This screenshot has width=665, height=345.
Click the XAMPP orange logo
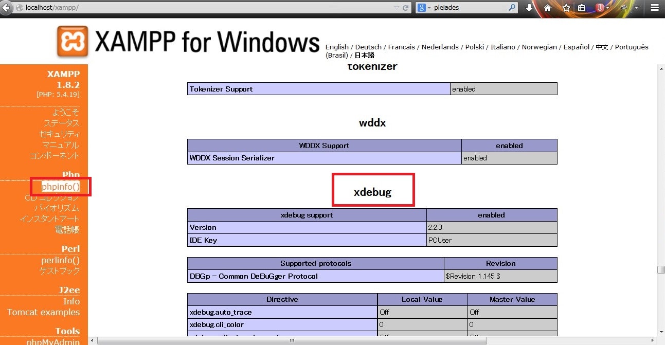(x=73, y=42)
